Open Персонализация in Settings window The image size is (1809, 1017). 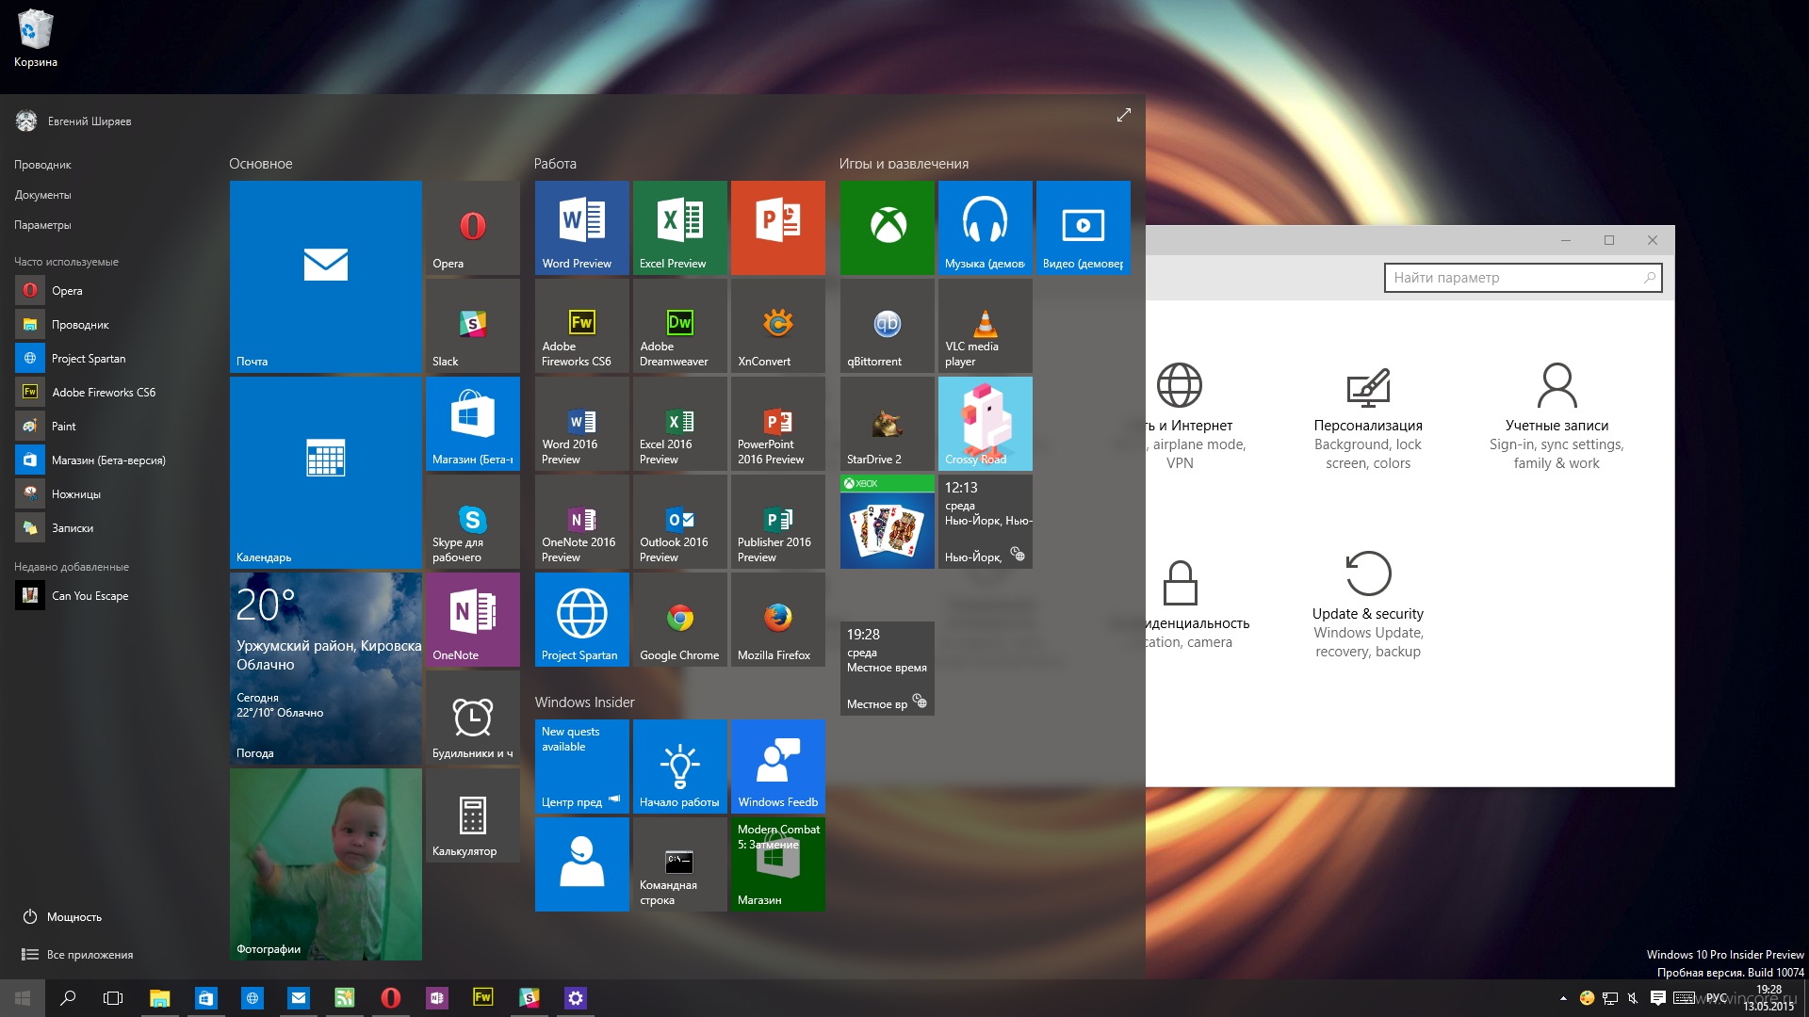(1368, 418)
